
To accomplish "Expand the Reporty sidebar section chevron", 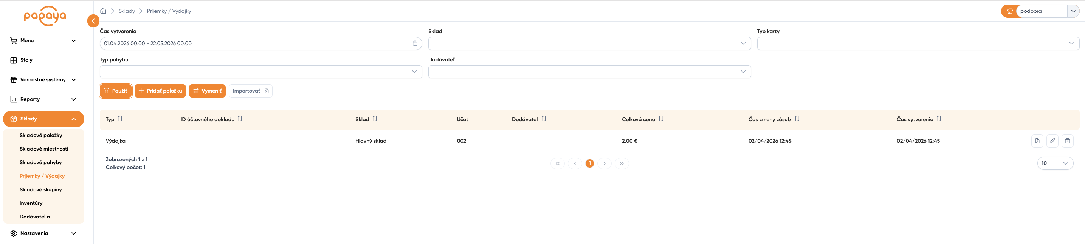I will 74,99.
